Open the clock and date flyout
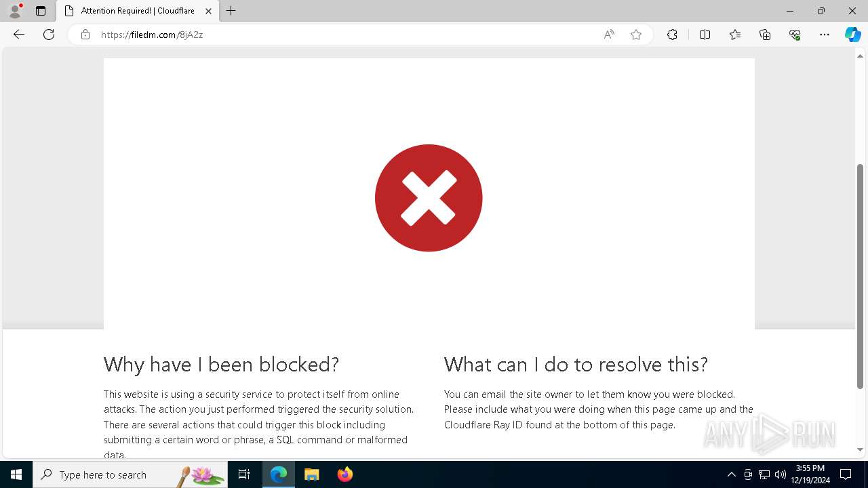Viewport: 868px width, 488px height. pos(810,474)
